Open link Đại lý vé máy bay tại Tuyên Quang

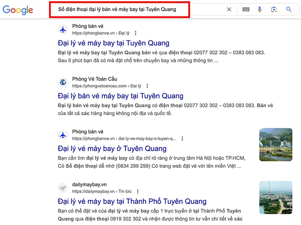pos(114,43)
